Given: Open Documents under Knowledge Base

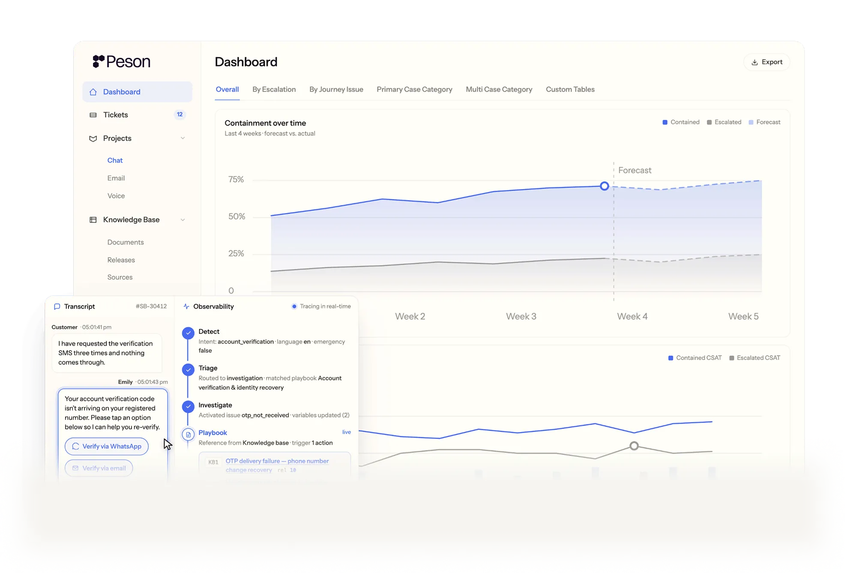Looking at the screenshot, I should pos(126,242).
